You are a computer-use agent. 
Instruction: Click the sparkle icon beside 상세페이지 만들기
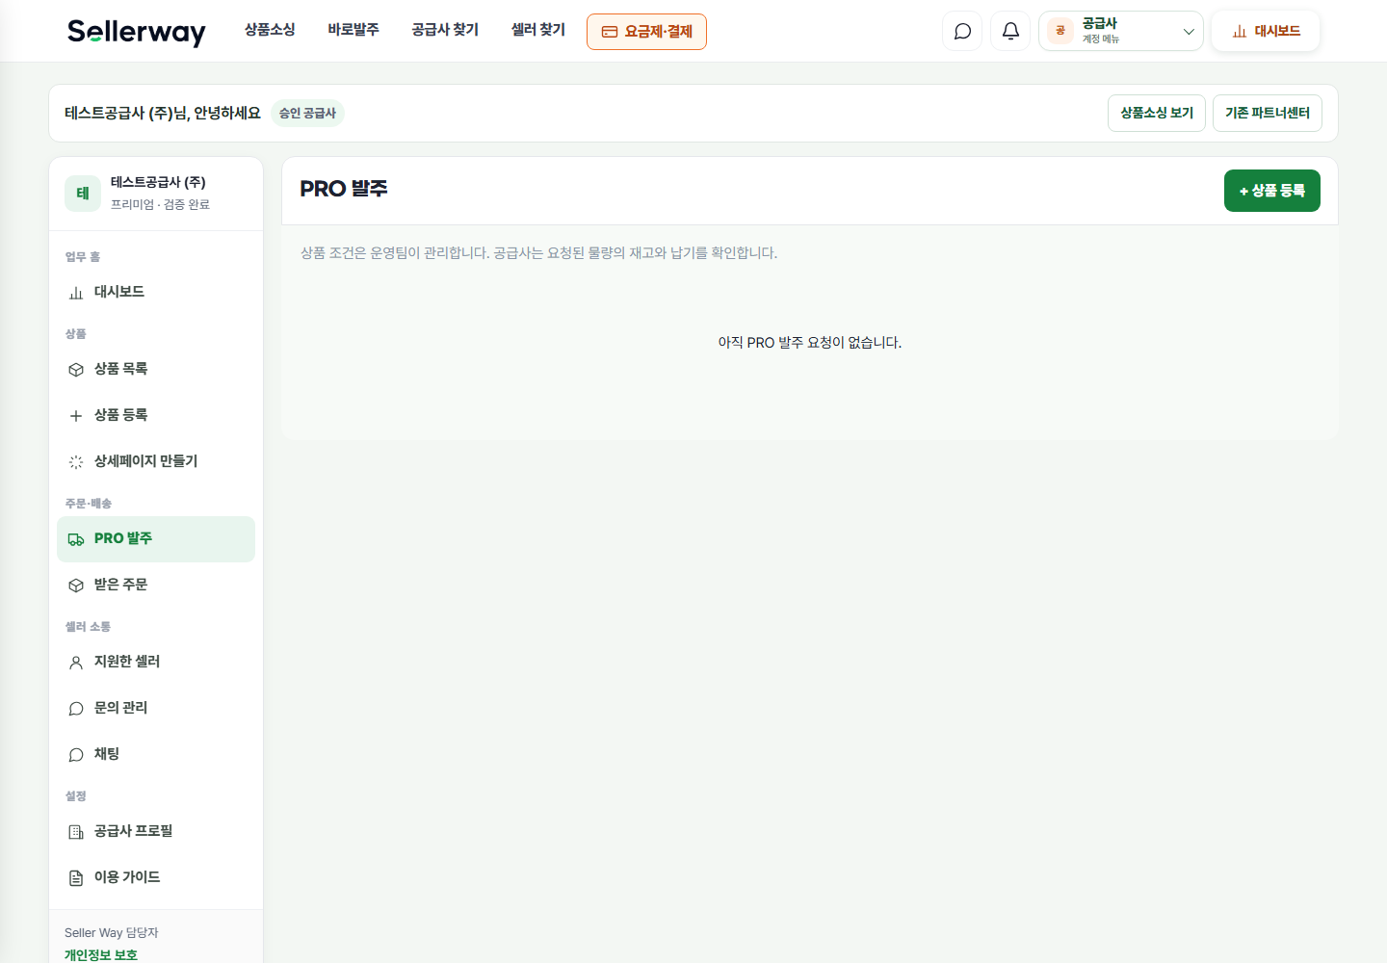coord(76,462)
